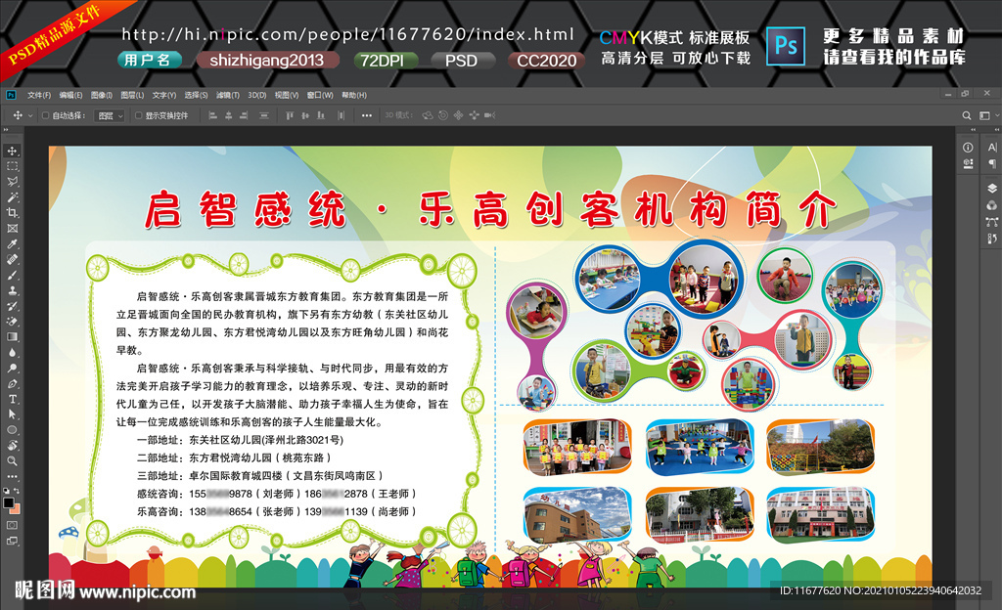The image size is (1002, 610).
Task: Open the 文字(Y) menu
Action: pos(164,95)
